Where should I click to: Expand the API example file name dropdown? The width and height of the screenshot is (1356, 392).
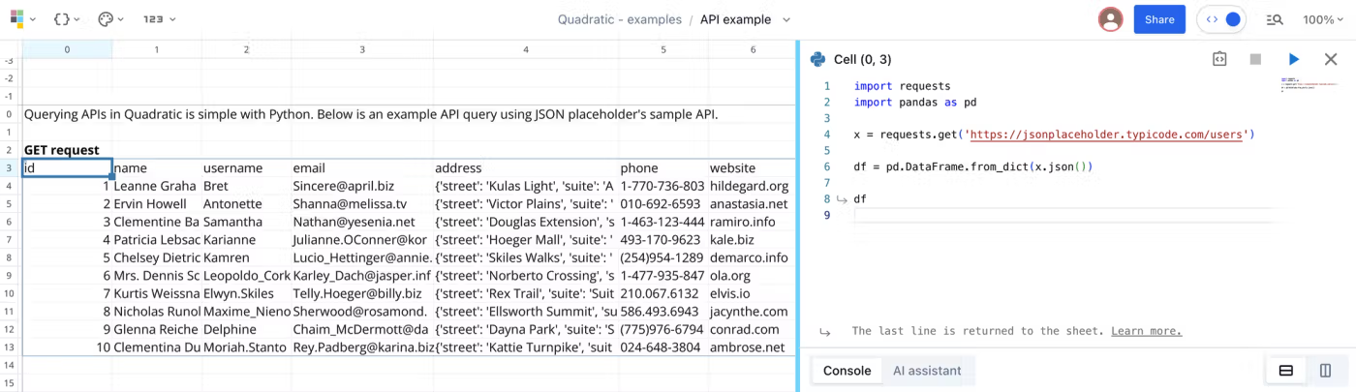(786, 19)
